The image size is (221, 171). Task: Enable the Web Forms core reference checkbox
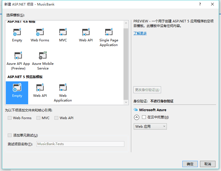click(10, 118)
